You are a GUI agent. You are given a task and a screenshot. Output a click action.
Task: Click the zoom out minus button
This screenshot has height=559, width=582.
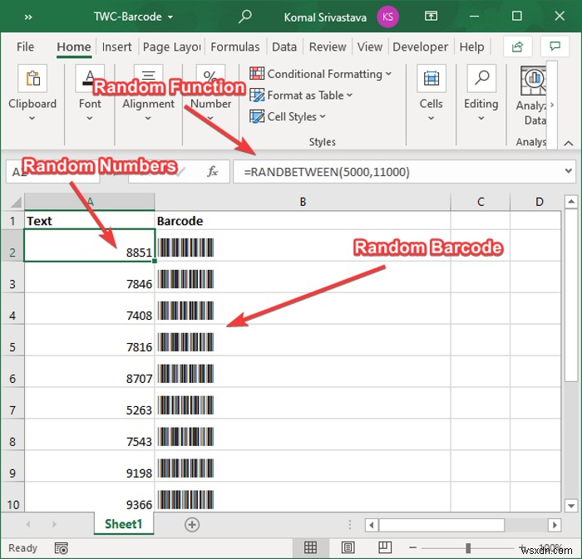click(412, 547)
